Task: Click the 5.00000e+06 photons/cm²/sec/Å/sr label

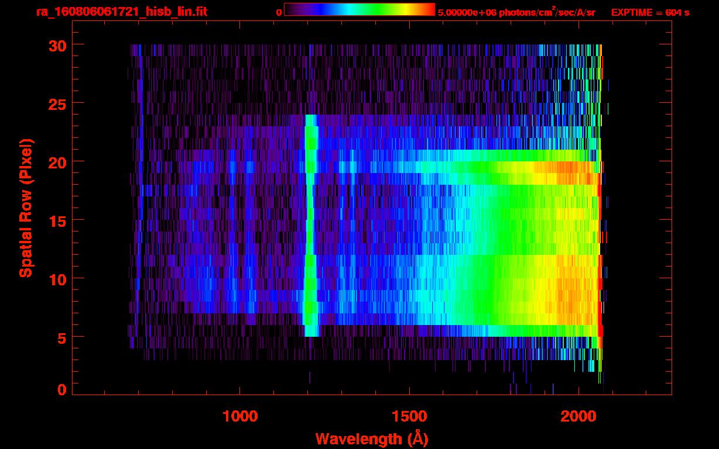Action: [516, 12]
